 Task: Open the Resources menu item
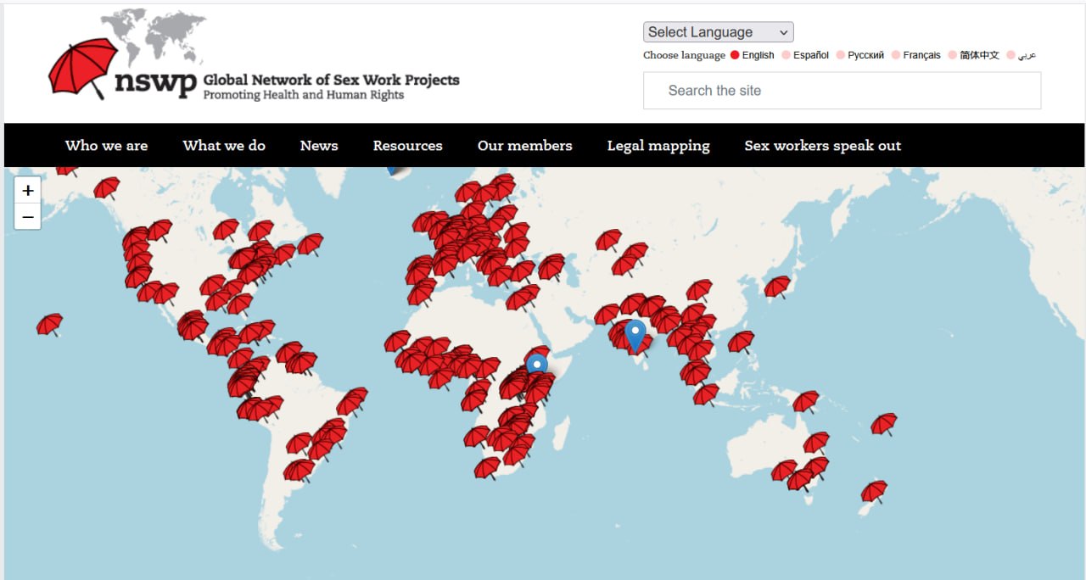[408, 146]
